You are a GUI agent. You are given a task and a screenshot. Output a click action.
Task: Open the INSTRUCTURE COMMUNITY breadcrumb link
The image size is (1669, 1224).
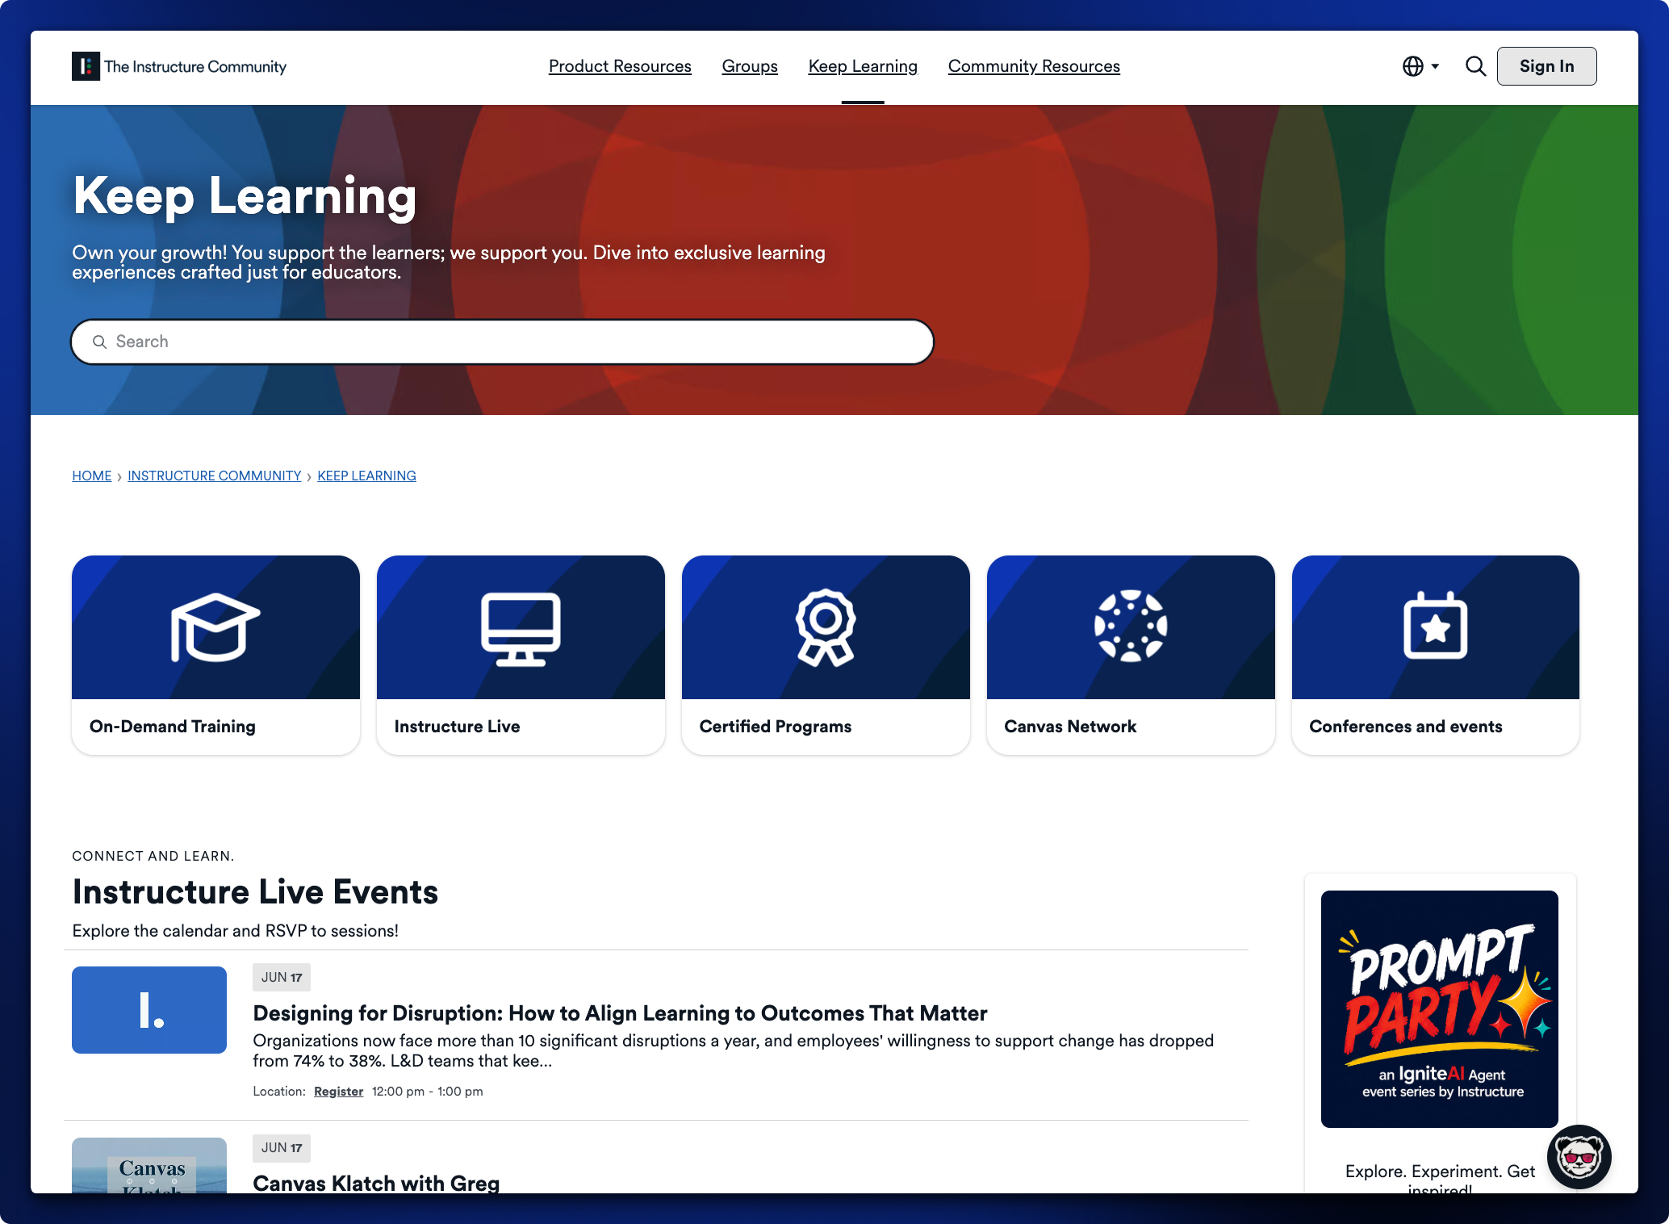pos(214,476)
